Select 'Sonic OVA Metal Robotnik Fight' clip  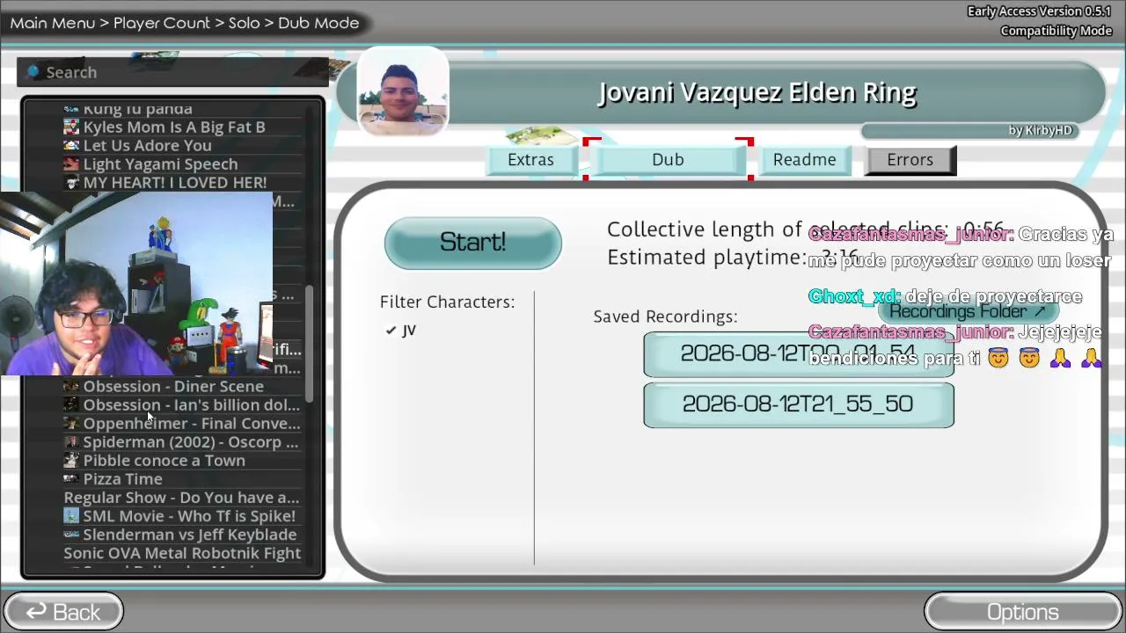pos(182,553)
